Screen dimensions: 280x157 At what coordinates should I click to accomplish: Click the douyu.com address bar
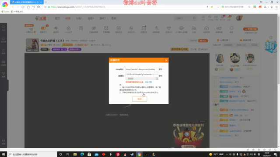pos(125,7)
